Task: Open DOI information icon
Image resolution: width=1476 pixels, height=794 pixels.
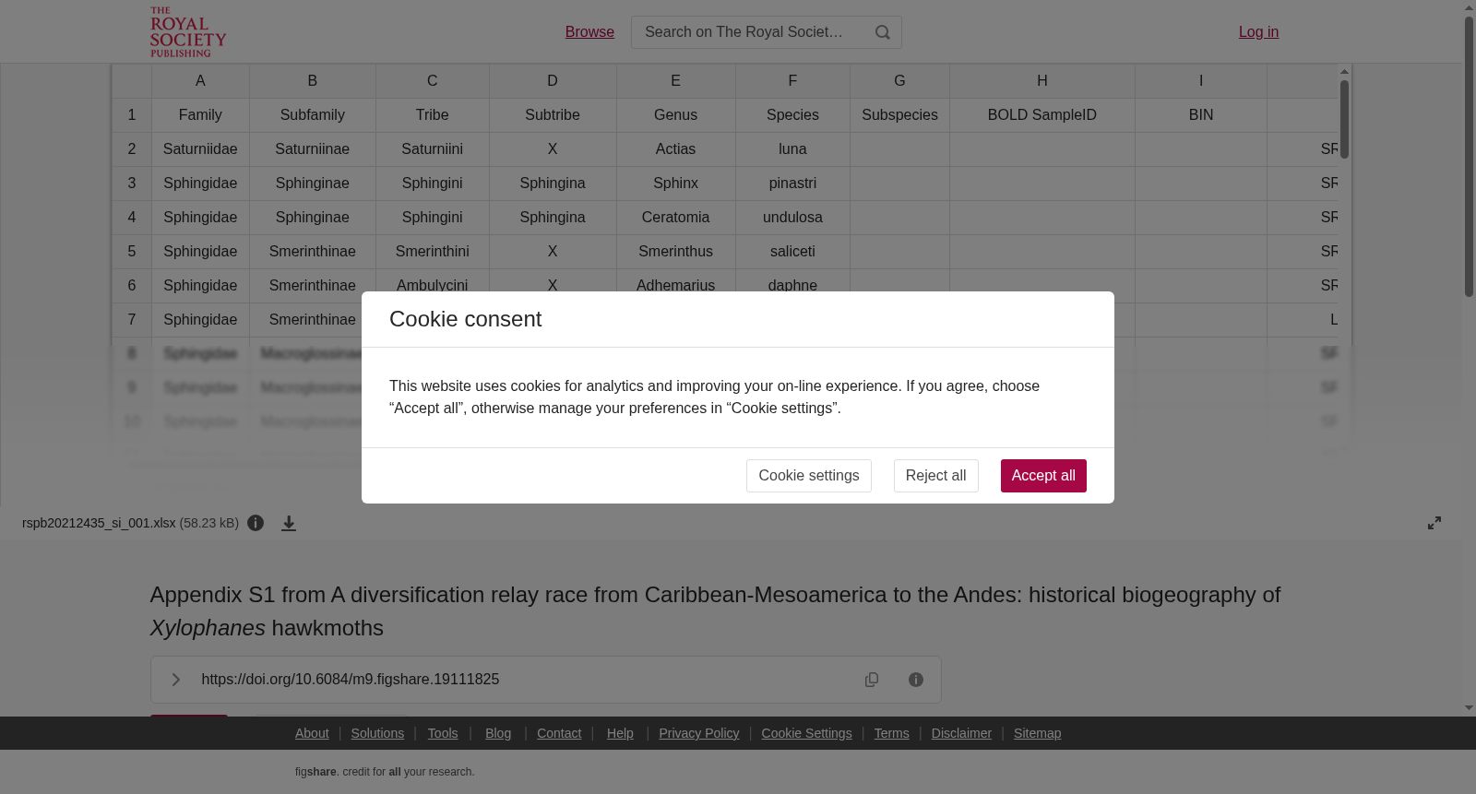Action: (x=916, y=680)
